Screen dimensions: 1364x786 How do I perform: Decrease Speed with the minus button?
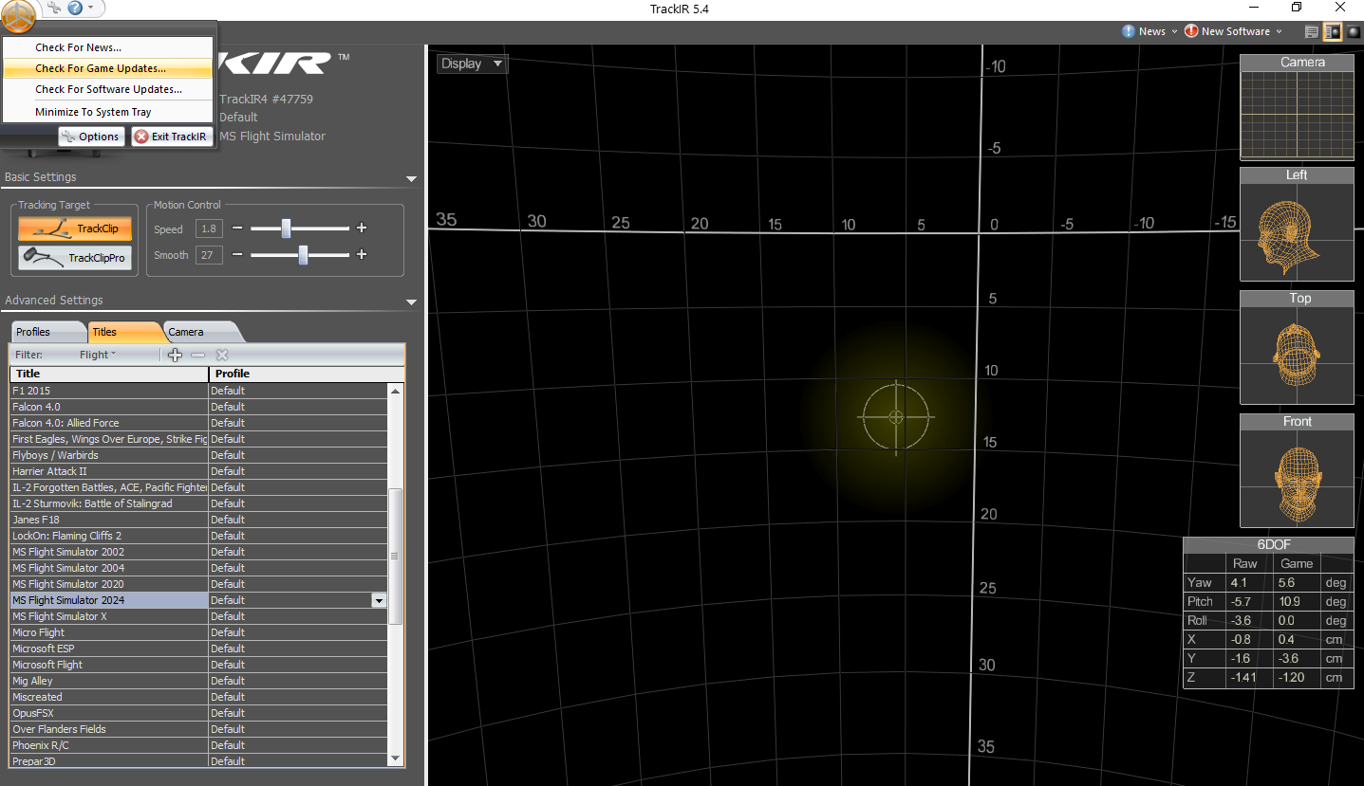[x=237, y=228]
